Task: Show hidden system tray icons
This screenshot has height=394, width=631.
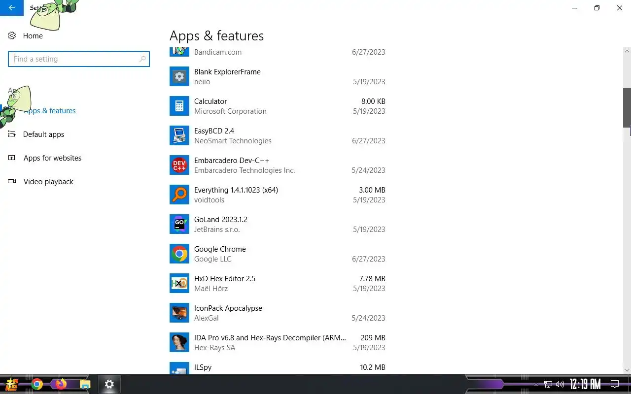Action: click(x=536, y=384)
